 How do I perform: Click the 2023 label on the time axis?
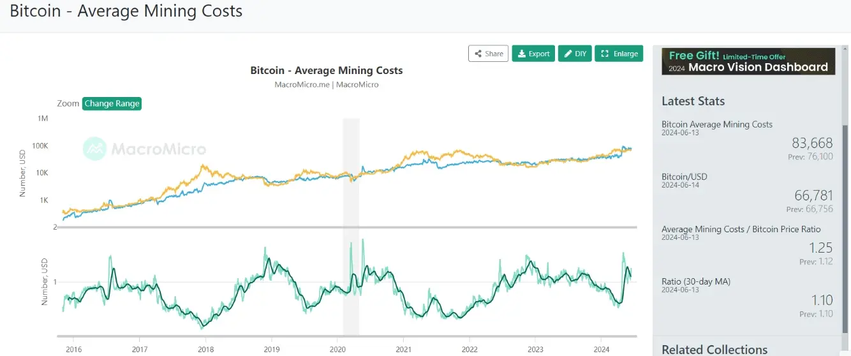535,349
